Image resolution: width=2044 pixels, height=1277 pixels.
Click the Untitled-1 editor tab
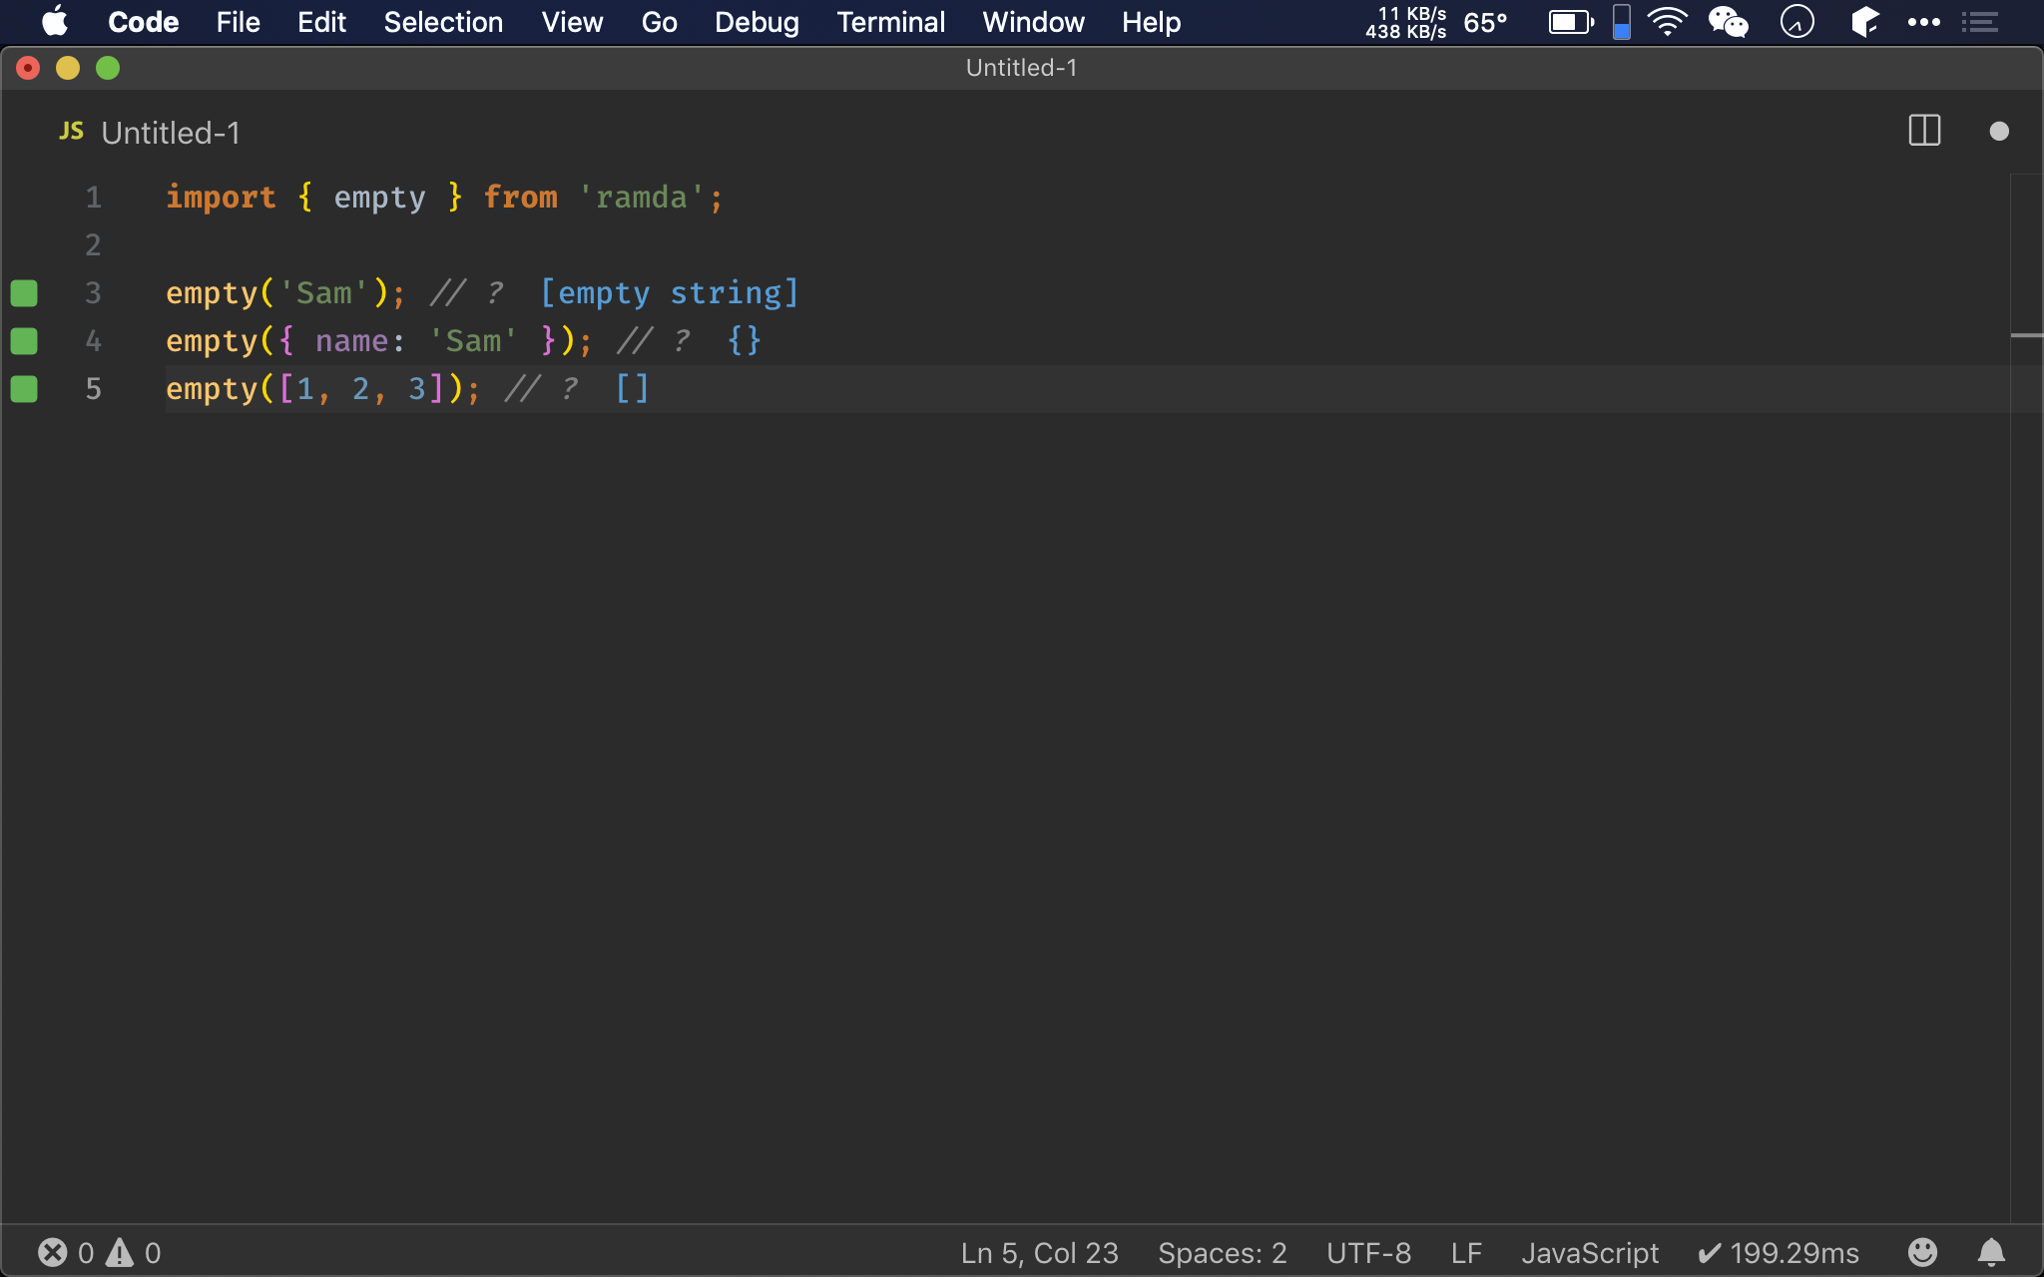(171, 133)
